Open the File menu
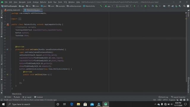This screenshot has width=190, height=107. [6, 2]
